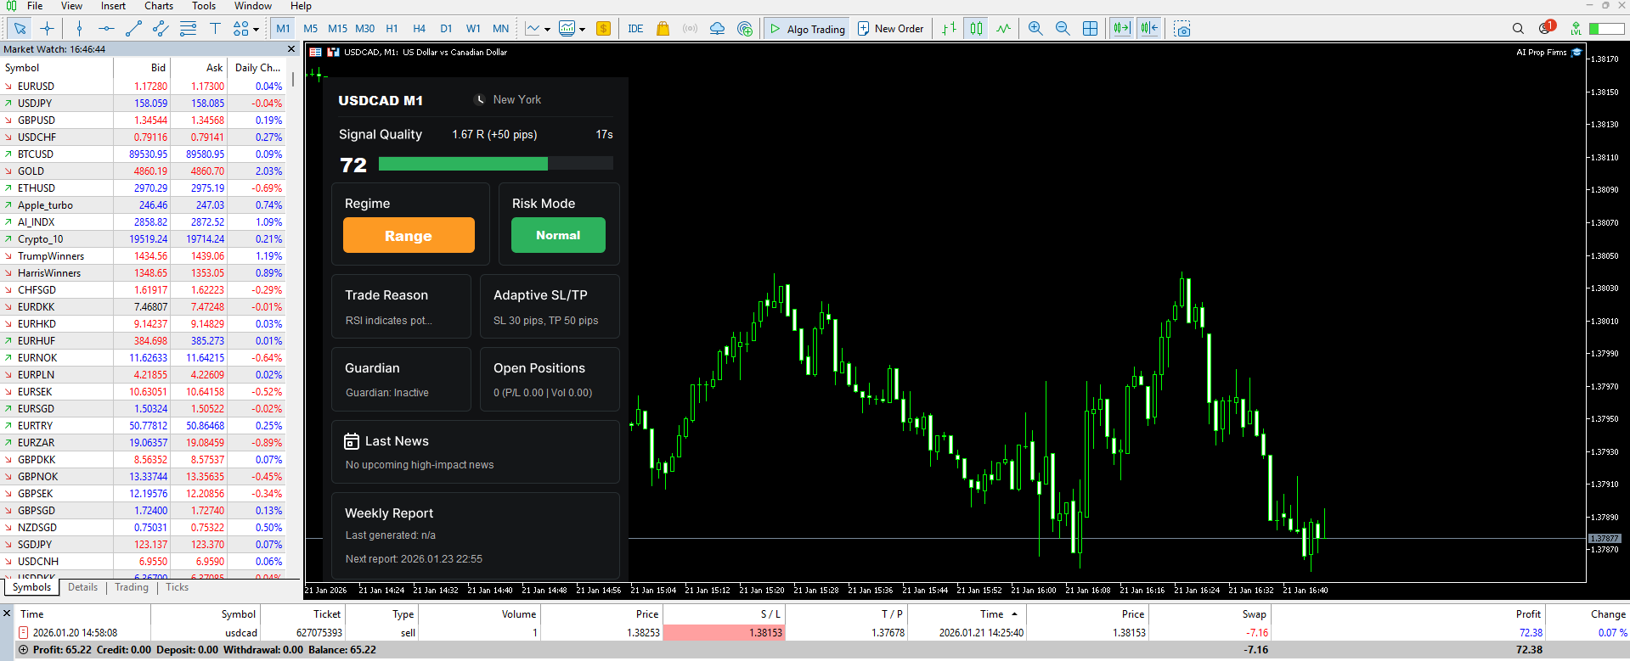Activate the crosshair tool
Viewport: 1630px width, 661px height.
47,29
